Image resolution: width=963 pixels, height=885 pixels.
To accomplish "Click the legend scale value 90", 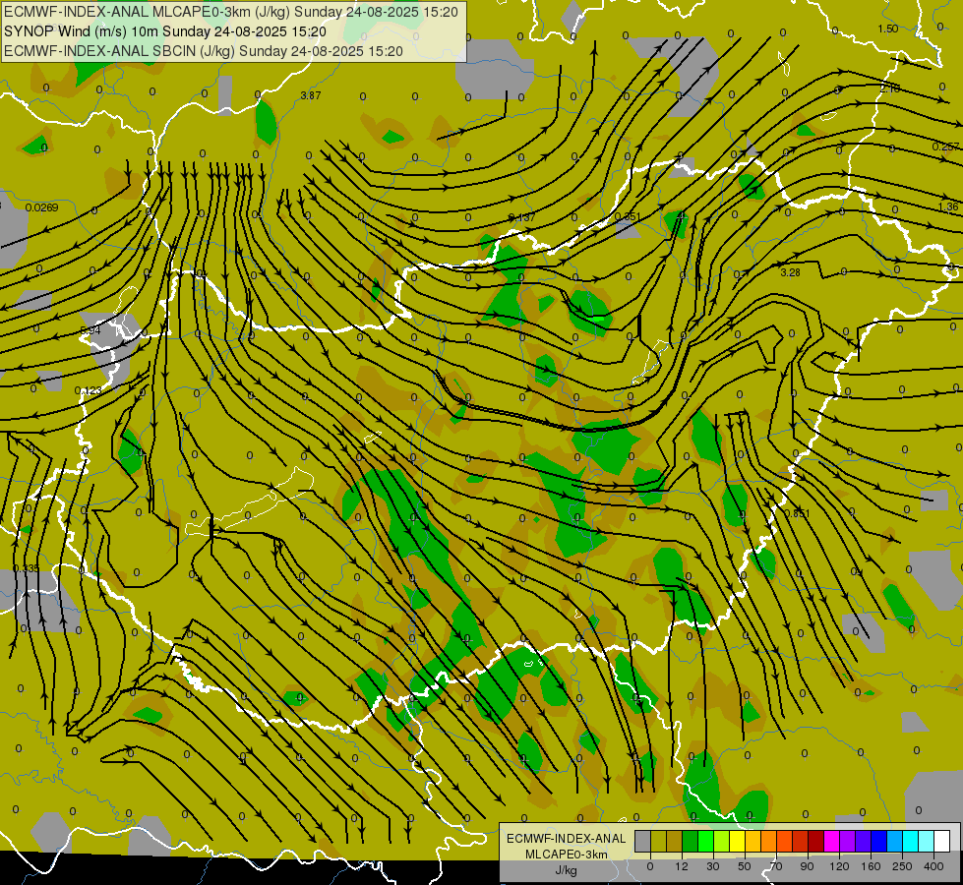I will (x=807, y=866).
